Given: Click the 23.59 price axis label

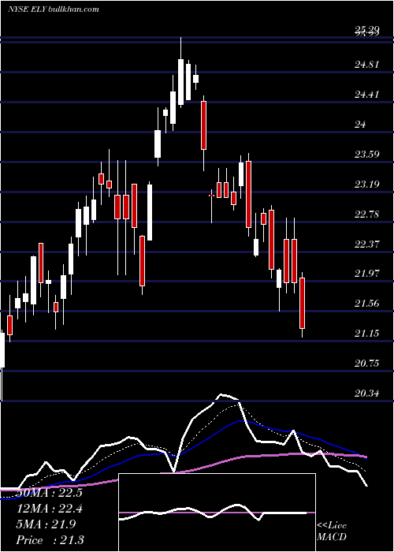Looking at the screenshot, I should pos(367,155).
